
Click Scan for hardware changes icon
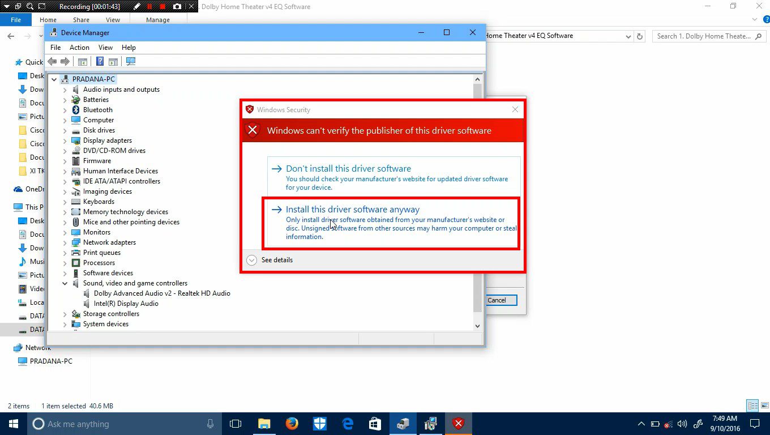point(131,61)
